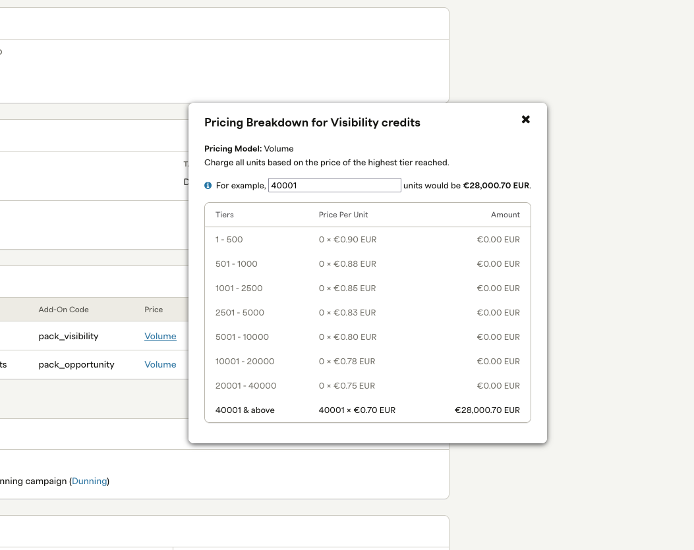Image resolution: width=694 pixels, height=550 pixels.
Task: Click the €28,000.70 EUR amount in the last tier
Action: pos(487,410)
